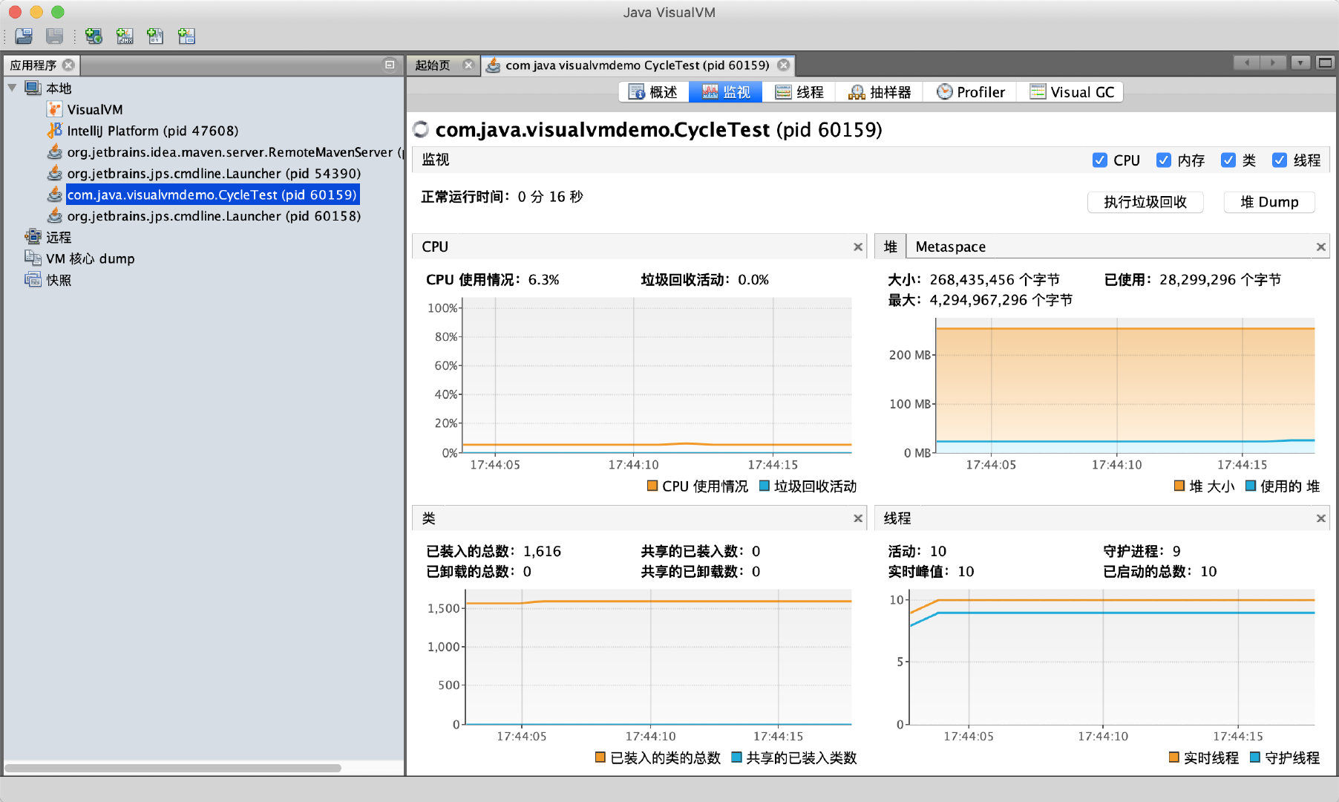Click the applications panel horizontal scrollbar

pyautogui.click(x=173, y=768)
